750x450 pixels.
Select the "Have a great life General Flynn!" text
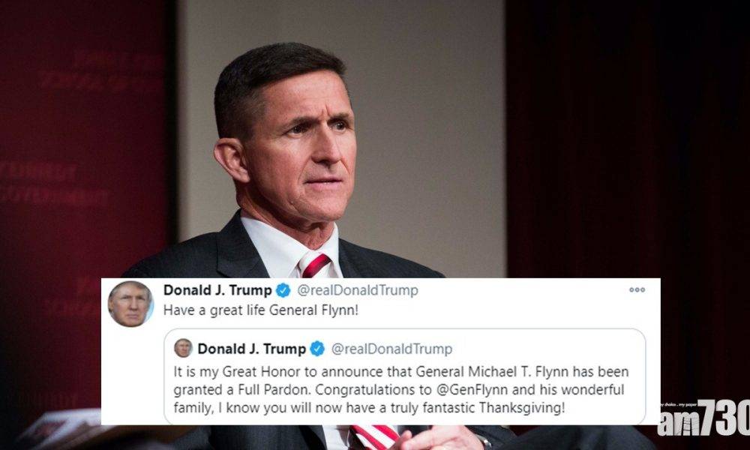(x=261, y=310)
